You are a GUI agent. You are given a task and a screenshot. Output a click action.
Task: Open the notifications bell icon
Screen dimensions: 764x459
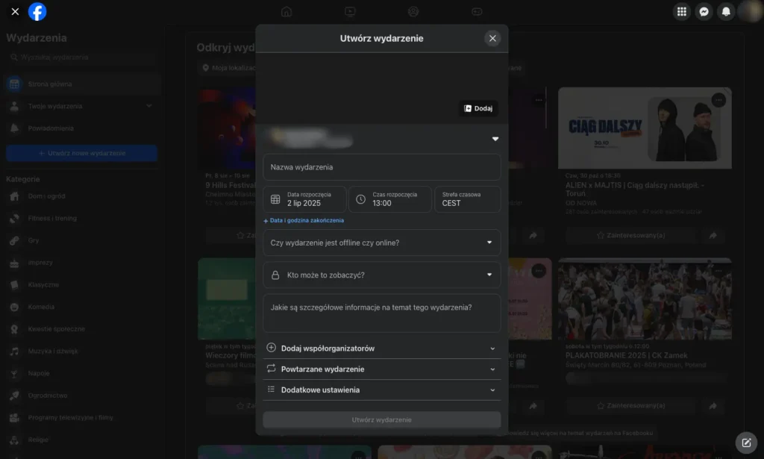click(725, 11)
